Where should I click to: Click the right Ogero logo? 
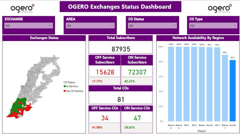click(x=220, y=8)
